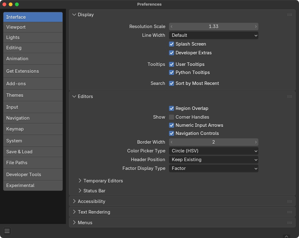Image resolution: width=299 pixels, height=238 pixels.
Task: Decrease Resolution Scale with left arrow
Action: tap(172, 27)
